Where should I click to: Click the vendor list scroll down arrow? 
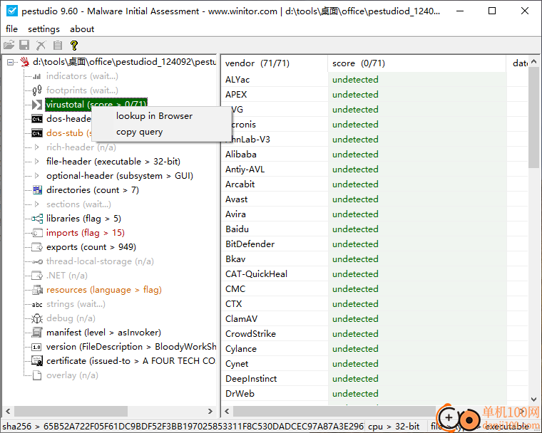533,399
